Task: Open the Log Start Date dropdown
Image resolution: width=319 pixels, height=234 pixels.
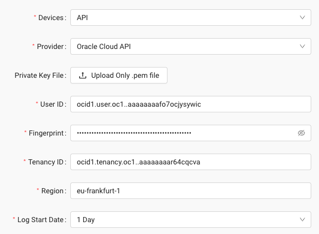Action: [x=191, y=220]
